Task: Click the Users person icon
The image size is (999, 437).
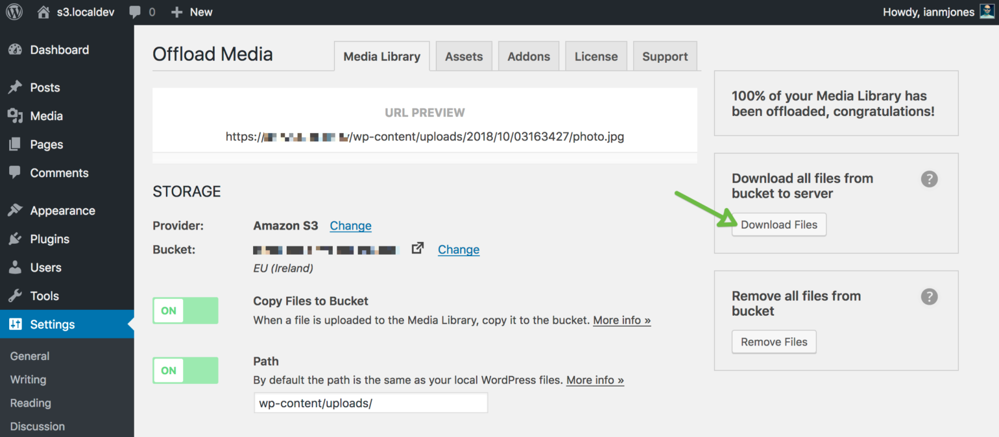Action: pyautogui.click(x=15, y=268)
